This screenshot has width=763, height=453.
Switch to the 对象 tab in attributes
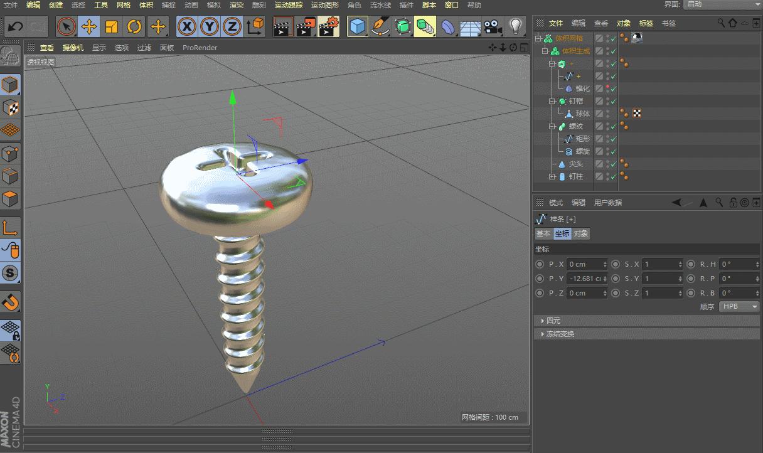click(580, 233)
